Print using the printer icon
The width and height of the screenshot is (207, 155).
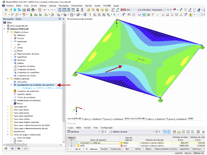(33, 10)
